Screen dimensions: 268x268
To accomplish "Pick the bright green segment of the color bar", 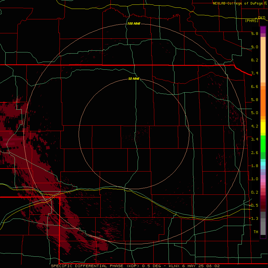I will (x=263, y=144).
